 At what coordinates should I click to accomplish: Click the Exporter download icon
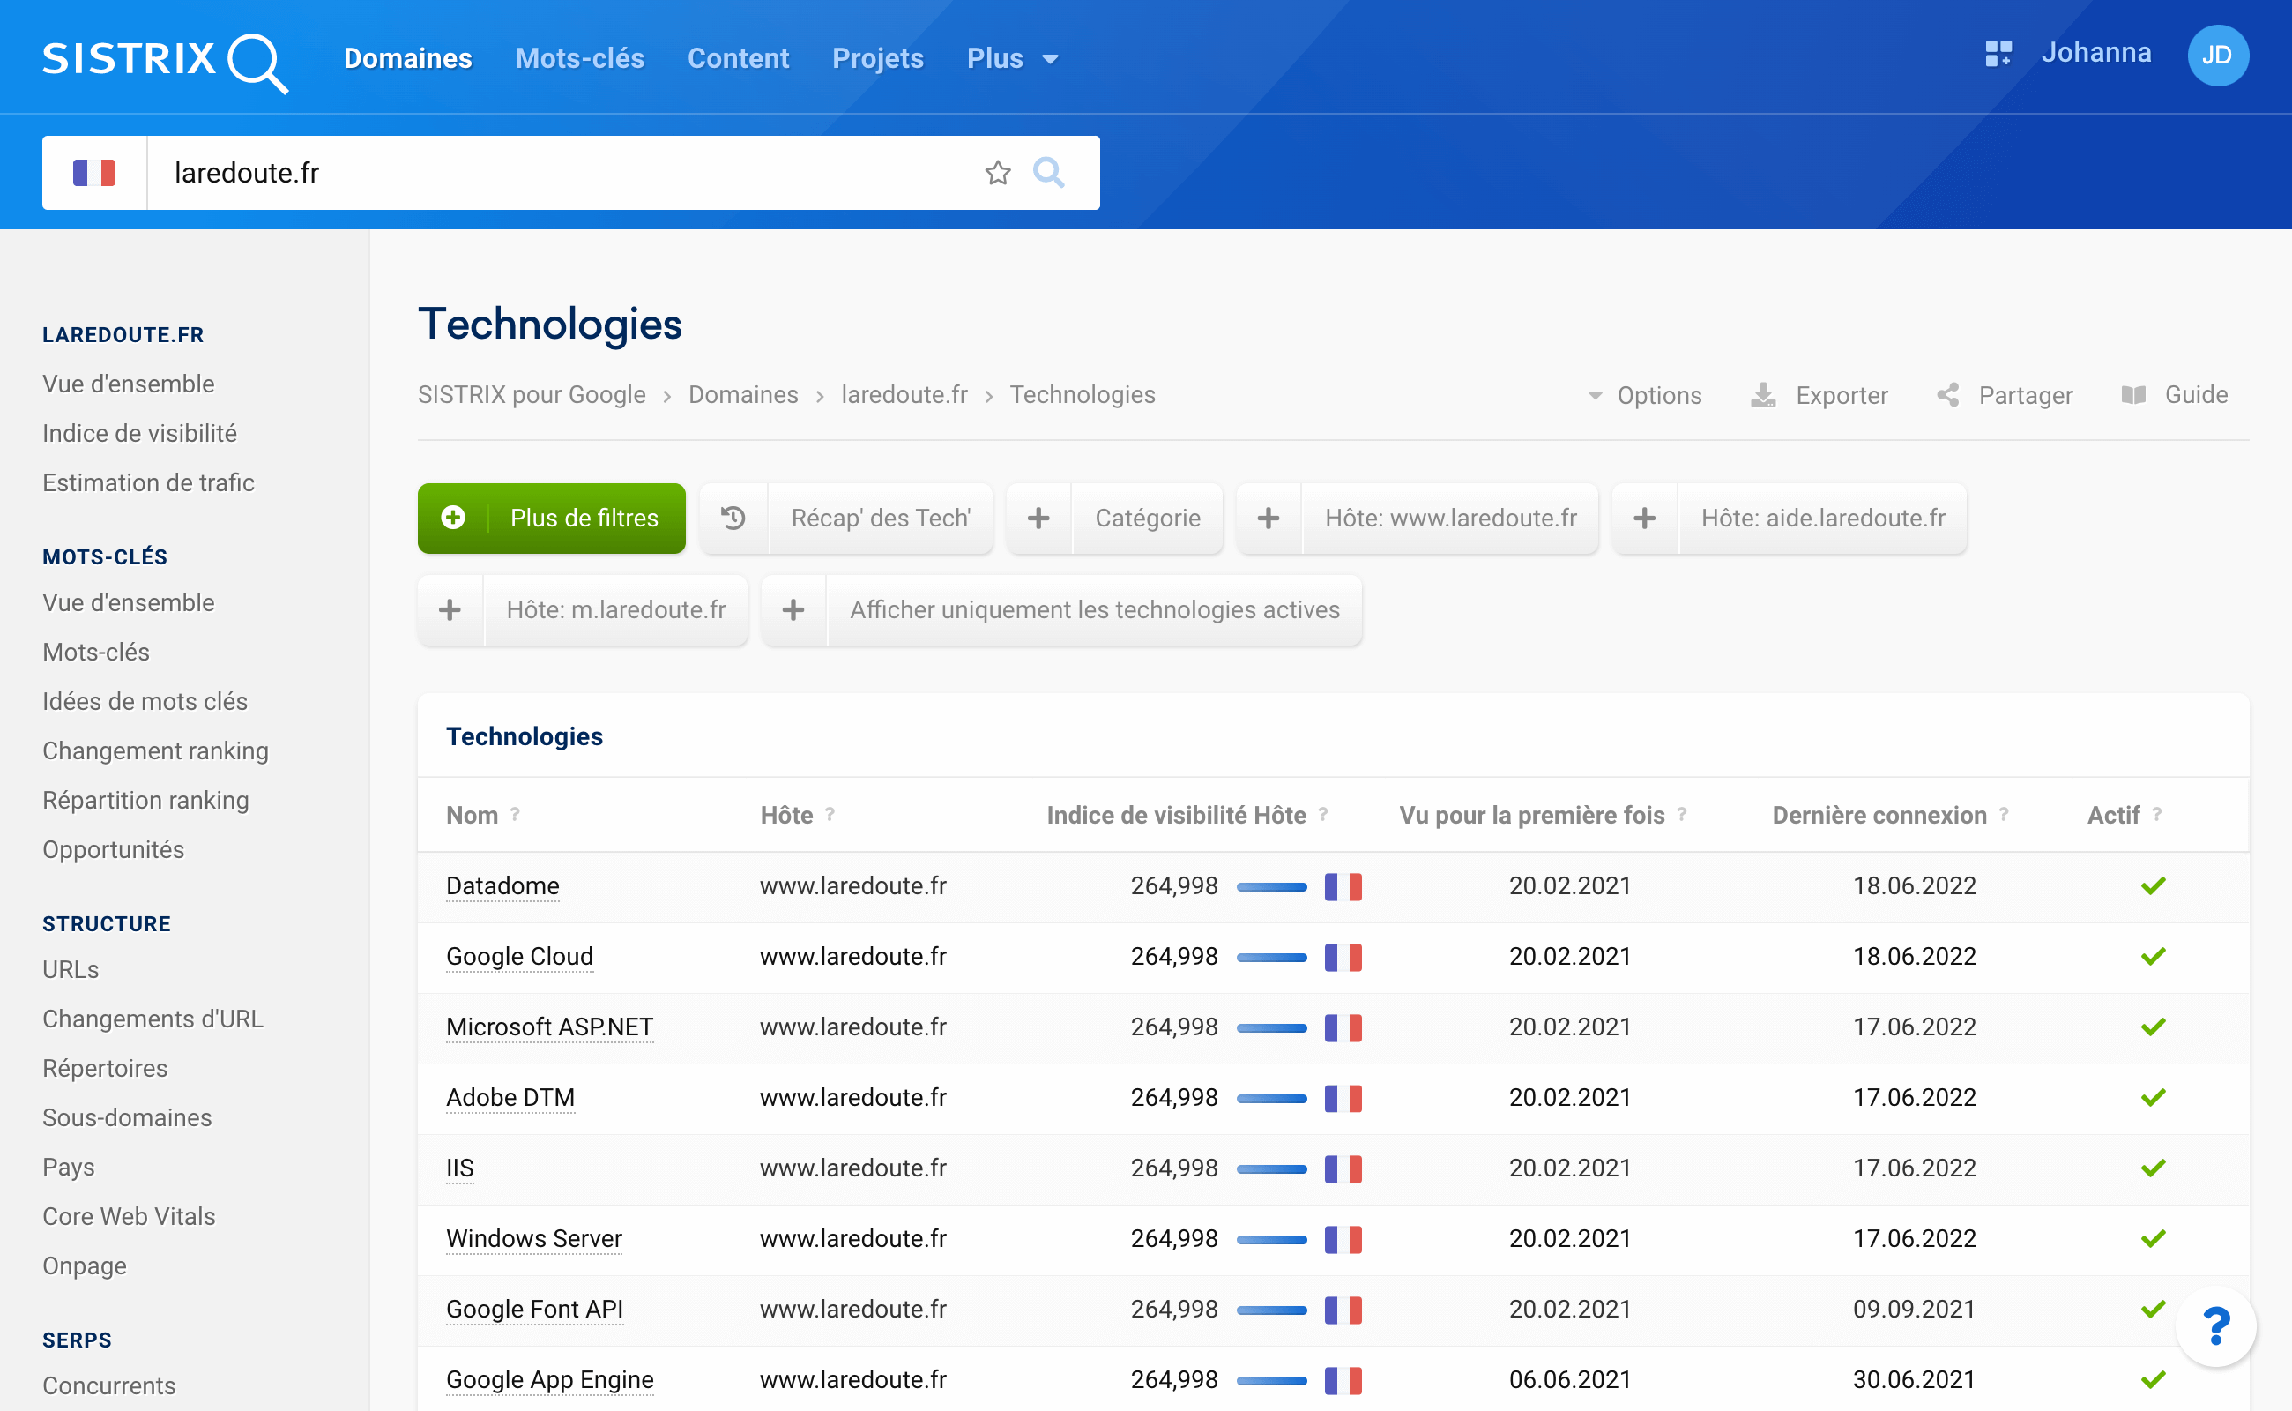[1762, 396]
